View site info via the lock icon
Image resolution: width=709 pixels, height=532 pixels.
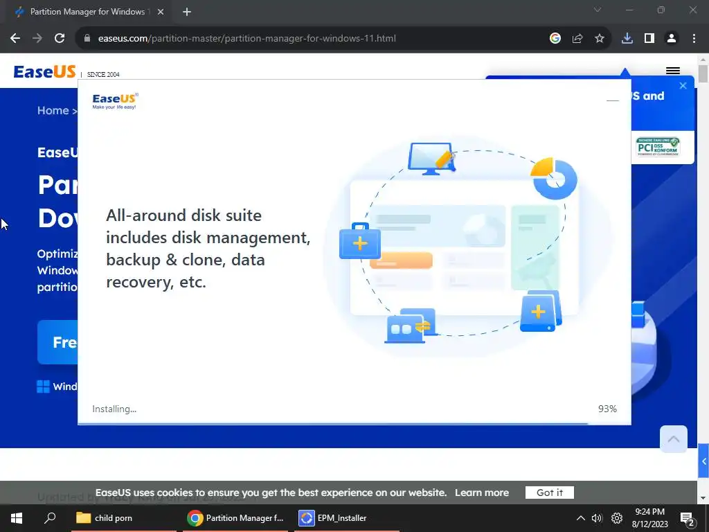pos(87,39)
